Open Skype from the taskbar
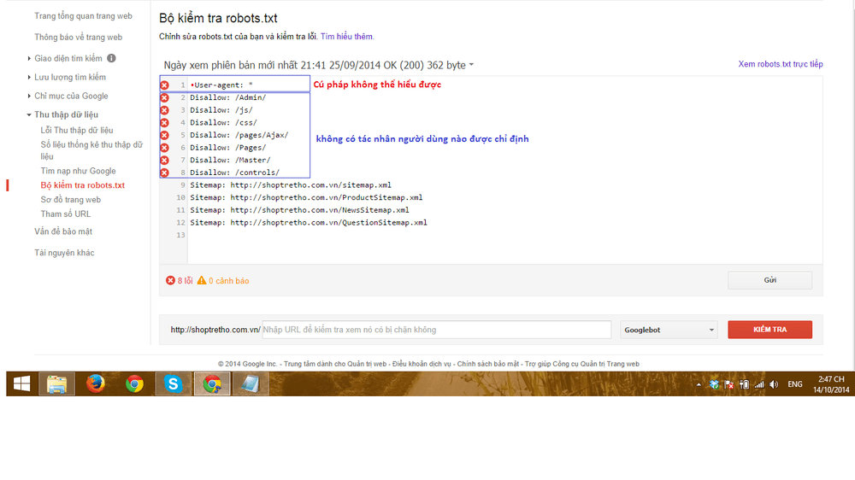This screenshot has width=855, height=480. pyautogui.click(x=173, y=383)
